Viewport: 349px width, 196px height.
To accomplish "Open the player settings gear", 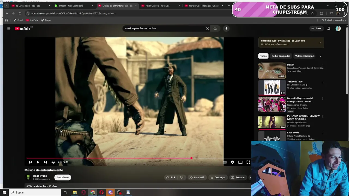I will tap(233, 162).
